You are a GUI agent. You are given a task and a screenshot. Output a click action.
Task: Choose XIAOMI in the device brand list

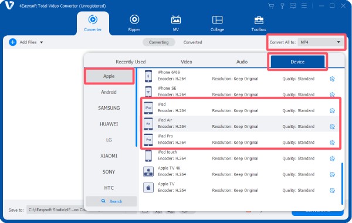(x=109, y=156)
